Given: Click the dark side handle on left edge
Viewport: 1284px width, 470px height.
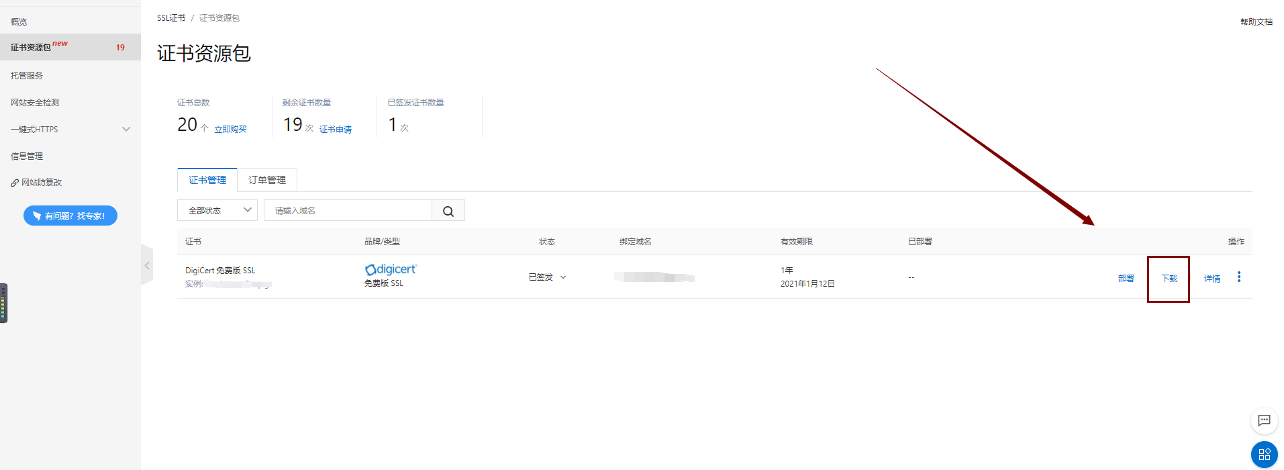Looking at the screenshot, I should pos(3,303).
